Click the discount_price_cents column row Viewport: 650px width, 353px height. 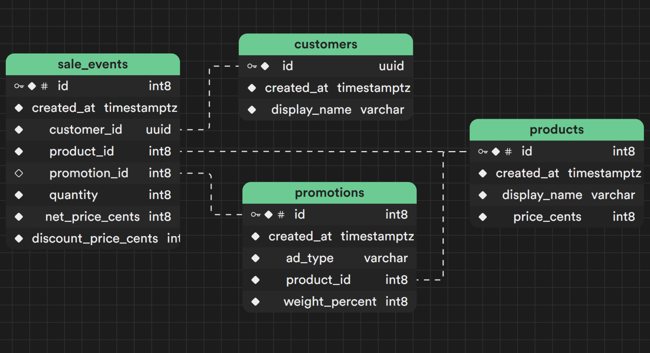(95, 239)
